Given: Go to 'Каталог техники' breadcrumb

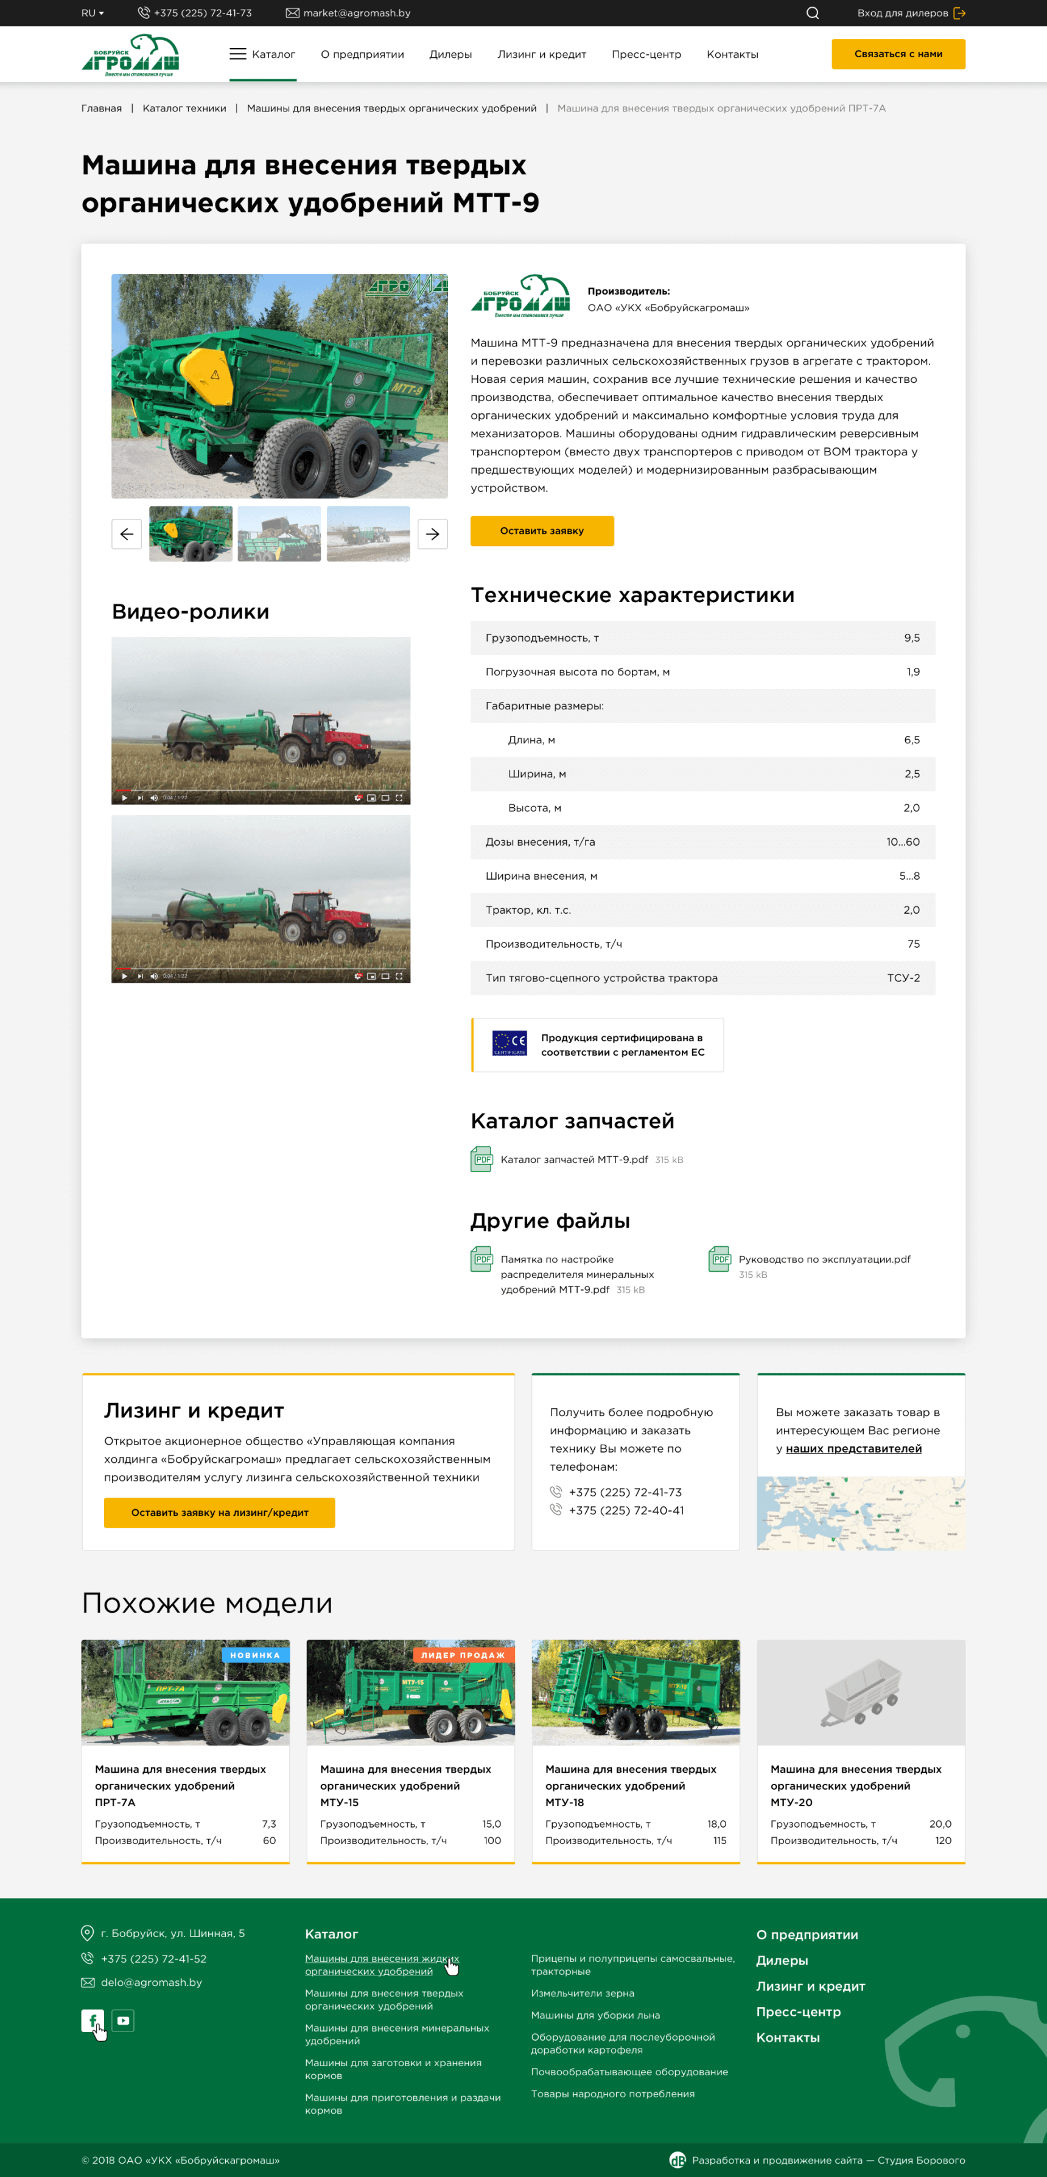Looking at the screenshot, I should pos(184,108).
